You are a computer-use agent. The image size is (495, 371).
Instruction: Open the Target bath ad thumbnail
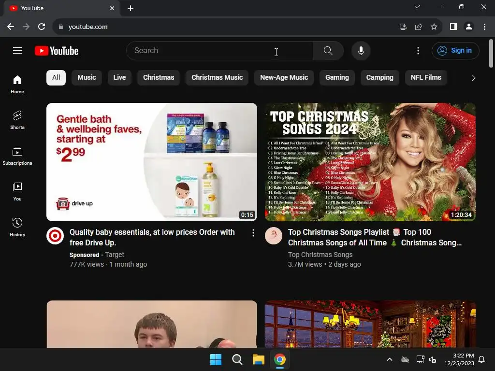(x=151, y=162)
